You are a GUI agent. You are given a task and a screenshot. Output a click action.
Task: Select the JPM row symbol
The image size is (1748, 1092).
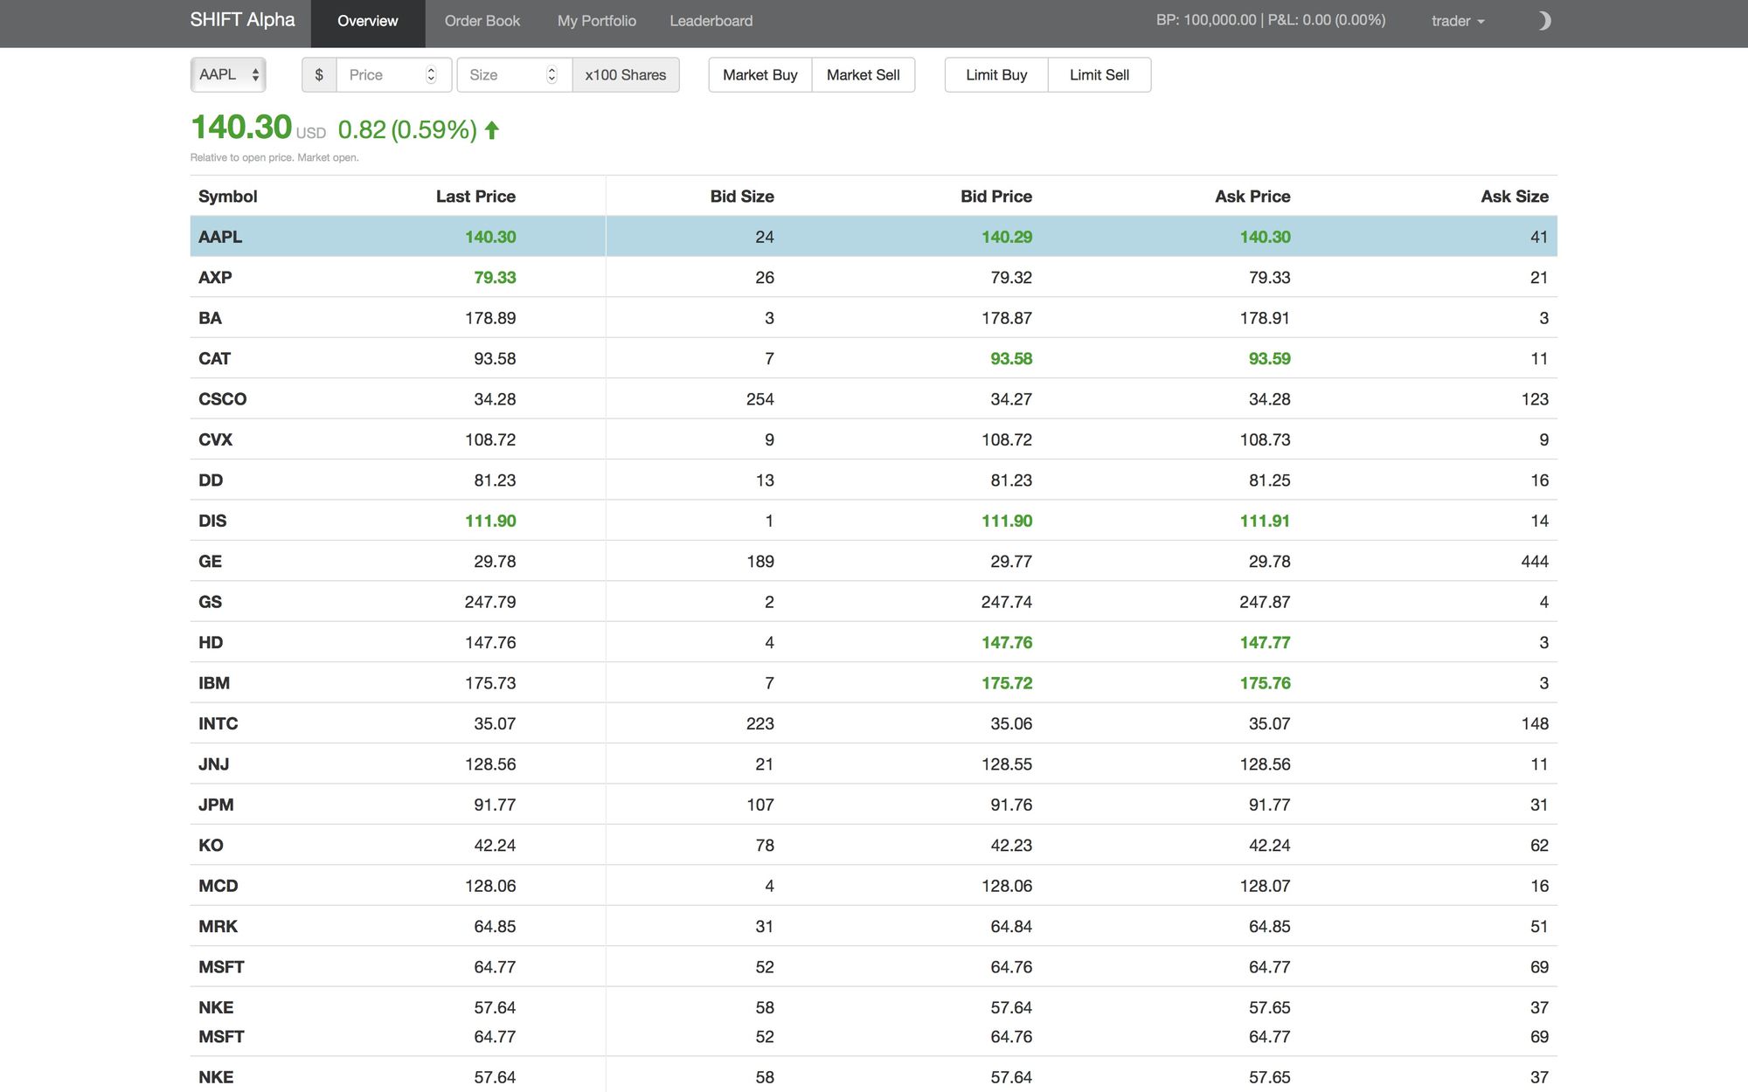(216, 805)
